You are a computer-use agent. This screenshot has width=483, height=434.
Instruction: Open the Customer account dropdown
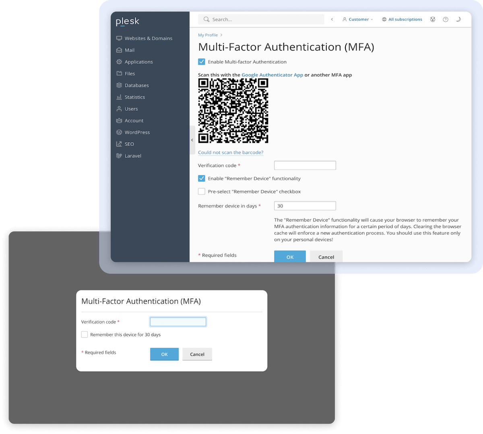358,19
